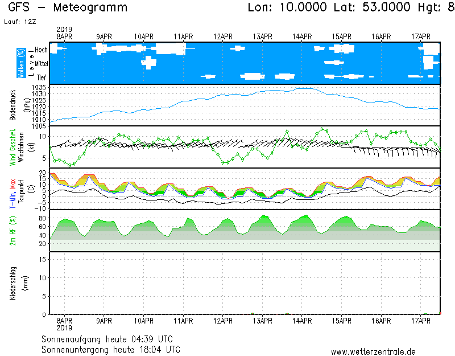Click the Wolken (%) axis label
Screen dimensions: 455x356
[21, 64]
